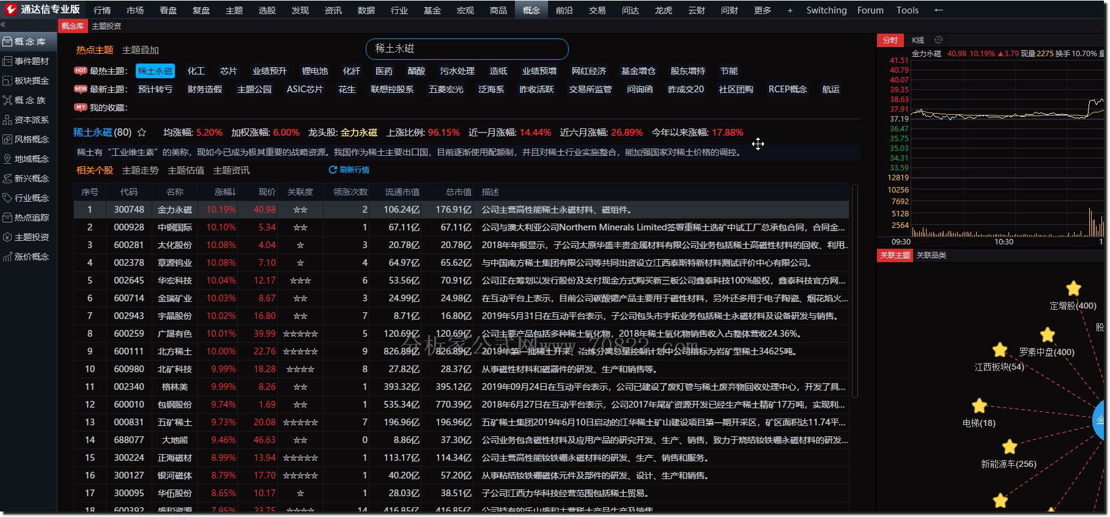Image resolution: width=1110 pixels, height=517 pixels.
Task: Switch to the 概念库 tab
Action: pyautogui.click(x=73, y=26)
